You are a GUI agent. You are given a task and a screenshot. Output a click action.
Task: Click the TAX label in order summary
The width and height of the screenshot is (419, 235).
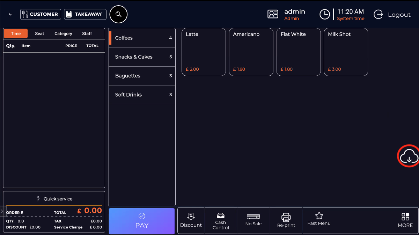58,221
